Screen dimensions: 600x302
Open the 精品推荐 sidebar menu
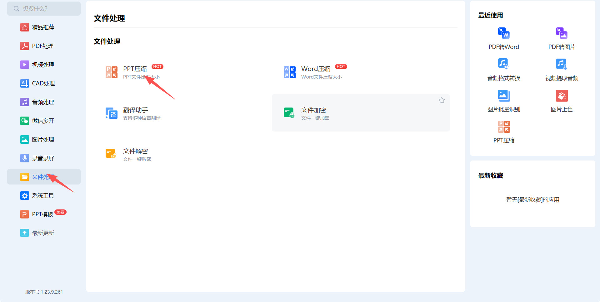click(x=43, y=27)
